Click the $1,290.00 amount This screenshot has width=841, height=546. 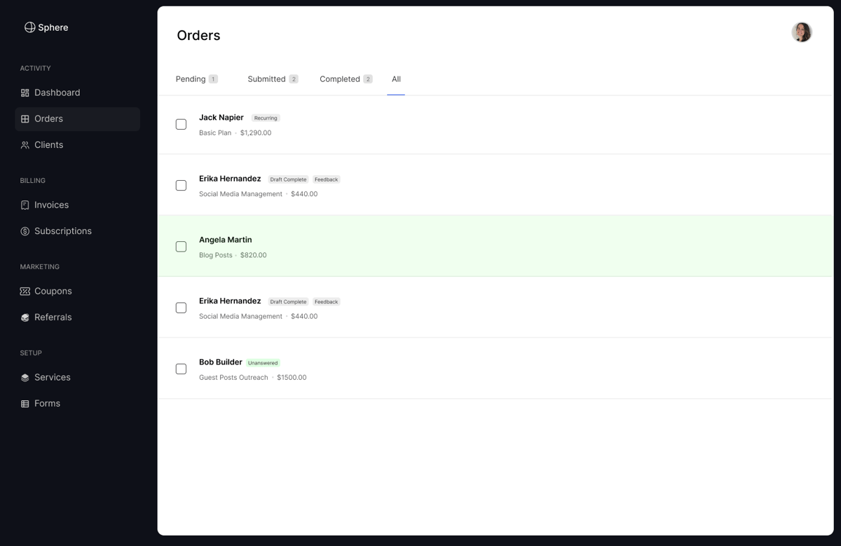[256, 133]
